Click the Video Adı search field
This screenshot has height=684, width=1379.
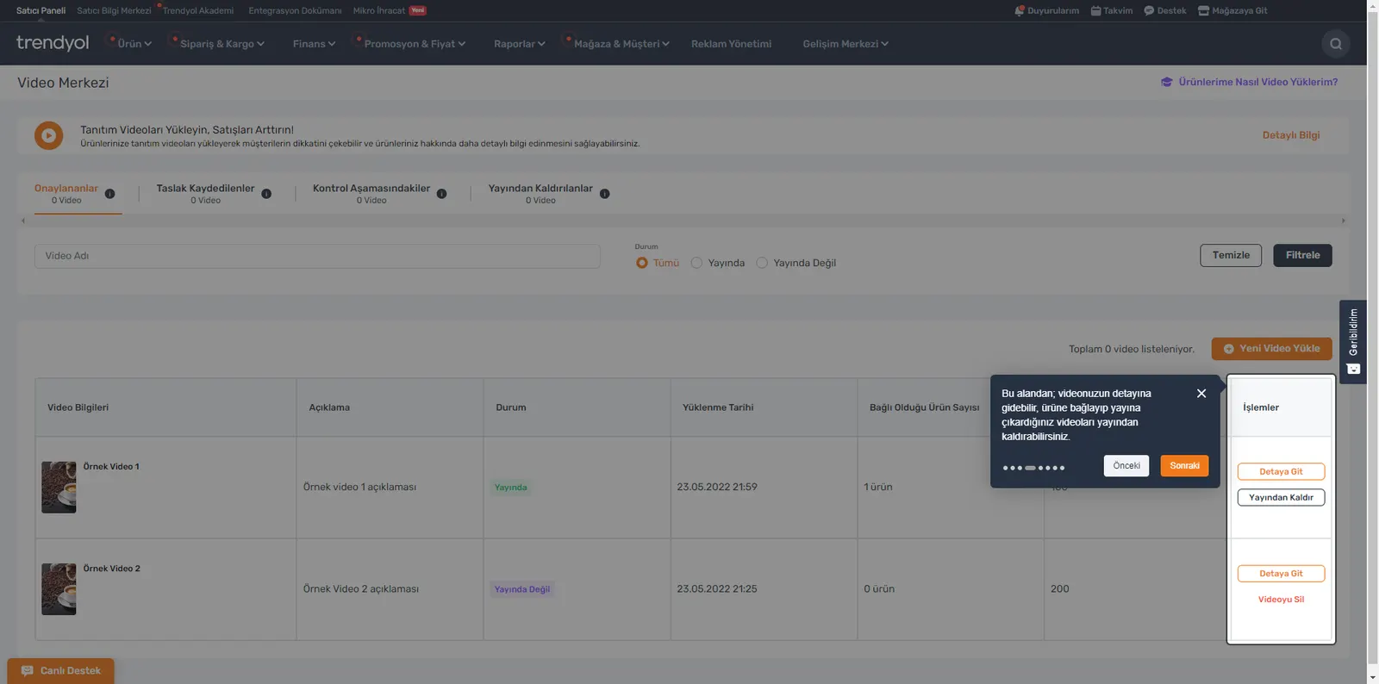[317, 256]
